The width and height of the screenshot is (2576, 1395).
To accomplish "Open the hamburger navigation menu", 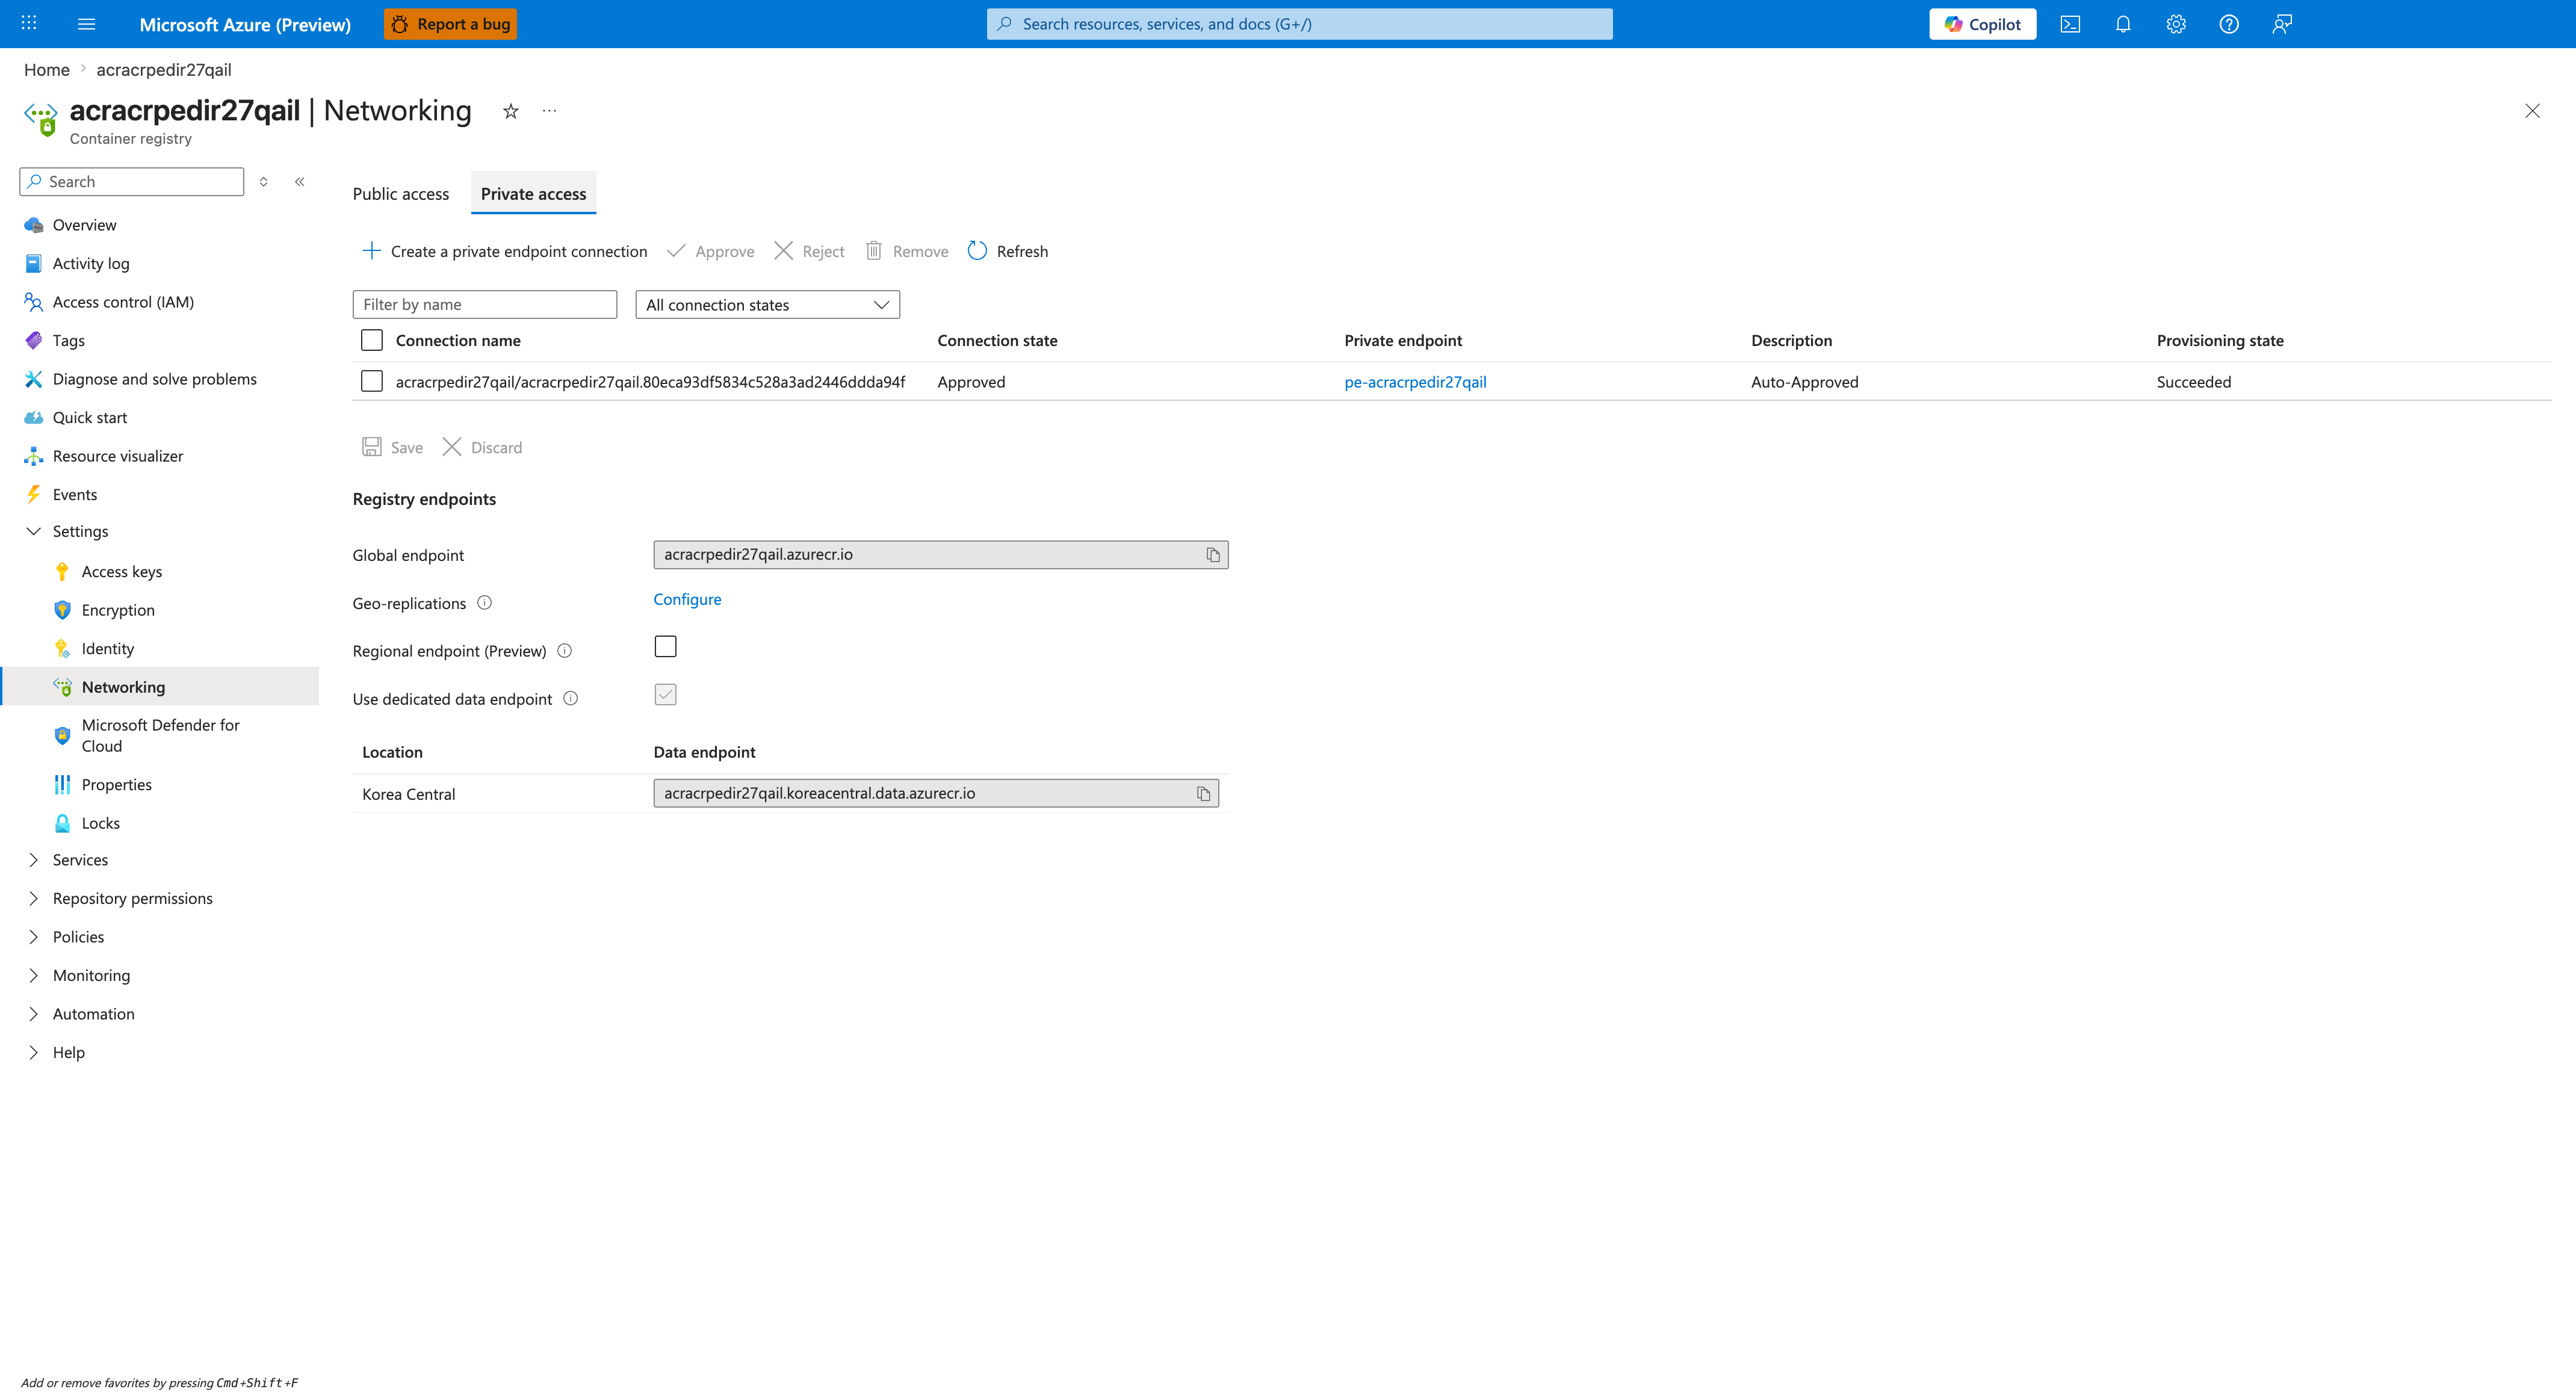I will pos(87,24).
